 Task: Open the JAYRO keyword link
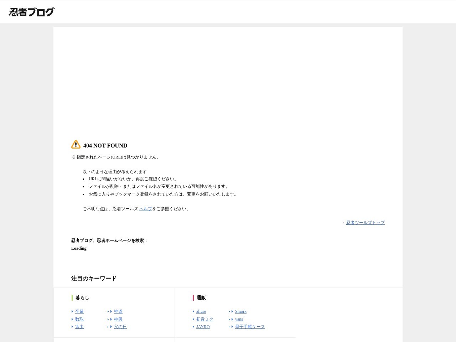(202, 327)
